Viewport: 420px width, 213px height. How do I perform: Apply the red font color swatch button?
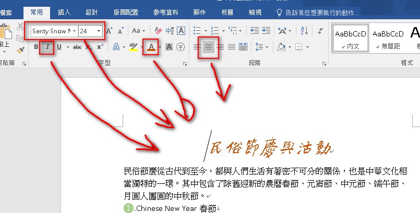coord(151,47)
